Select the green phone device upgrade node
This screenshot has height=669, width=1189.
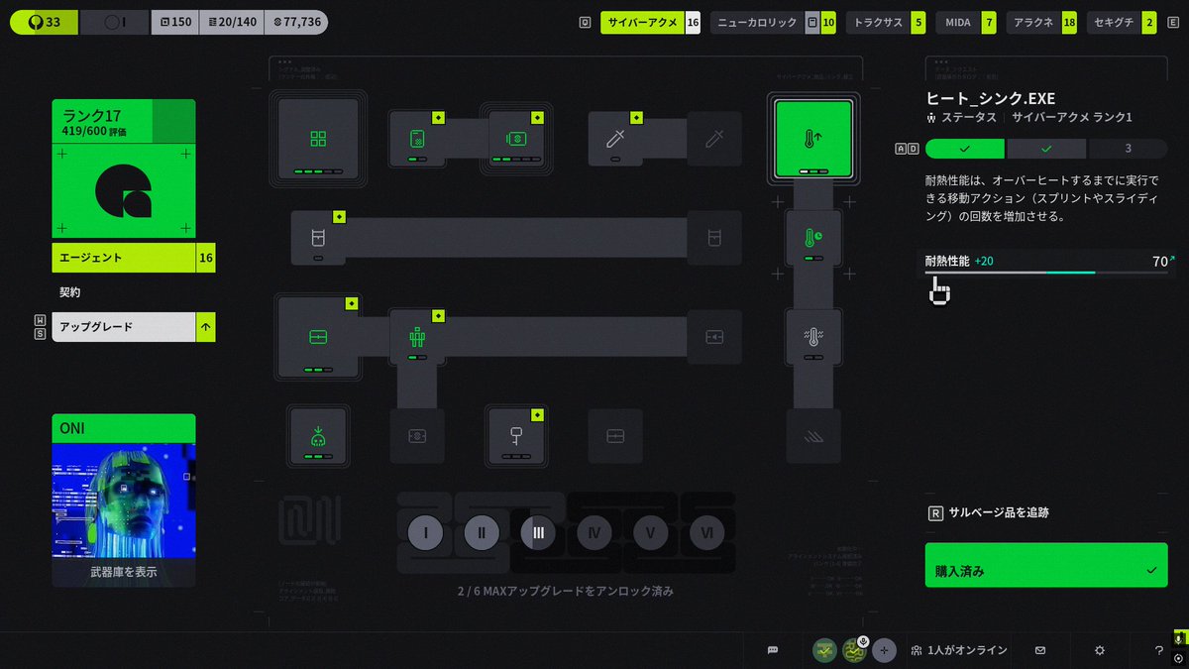[417, 139]
